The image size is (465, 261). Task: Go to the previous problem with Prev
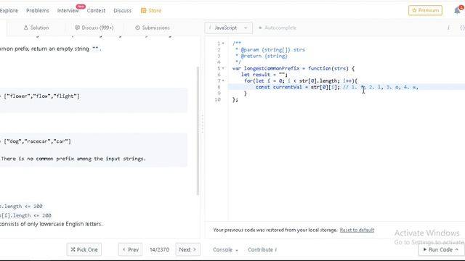click(x=130, y=249)
